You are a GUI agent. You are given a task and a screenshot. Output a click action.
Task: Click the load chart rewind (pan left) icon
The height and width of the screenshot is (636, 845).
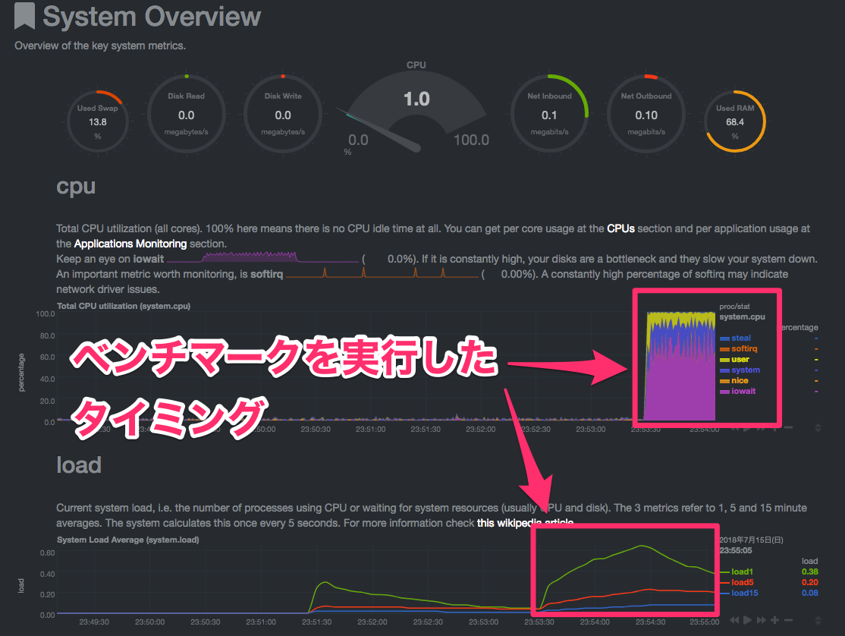(x=735, y=620)
